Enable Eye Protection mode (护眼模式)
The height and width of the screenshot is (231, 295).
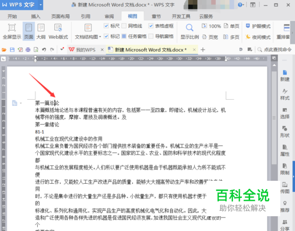258,26
